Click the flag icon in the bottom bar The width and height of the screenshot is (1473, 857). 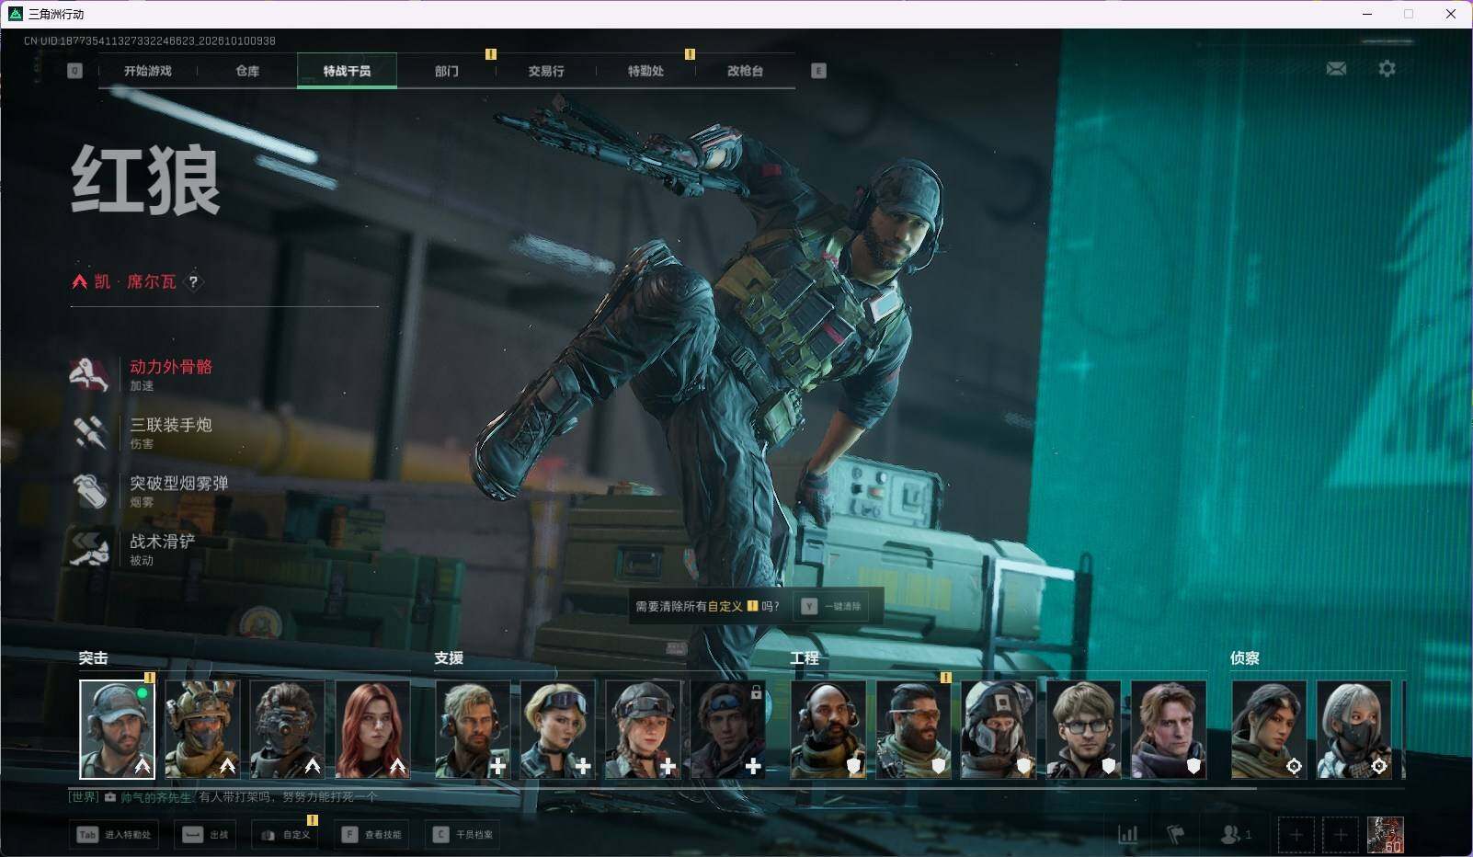click(x=1175, y=835)
